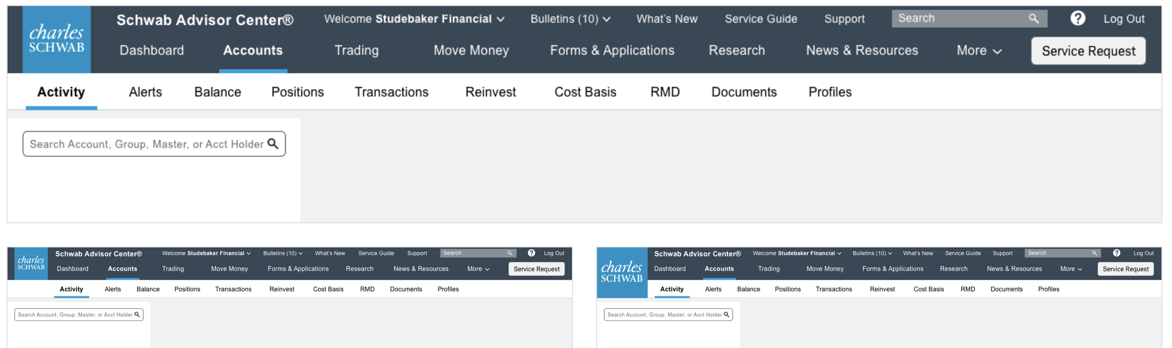Open Move Money in bottom-right mockup navigation
The width and height of the screenshot is (1172, 348).
(825, 269)
